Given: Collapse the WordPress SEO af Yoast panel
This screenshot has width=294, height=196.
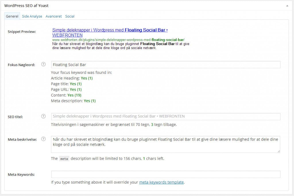Looking at the screenshot, I should pos(287,6).
